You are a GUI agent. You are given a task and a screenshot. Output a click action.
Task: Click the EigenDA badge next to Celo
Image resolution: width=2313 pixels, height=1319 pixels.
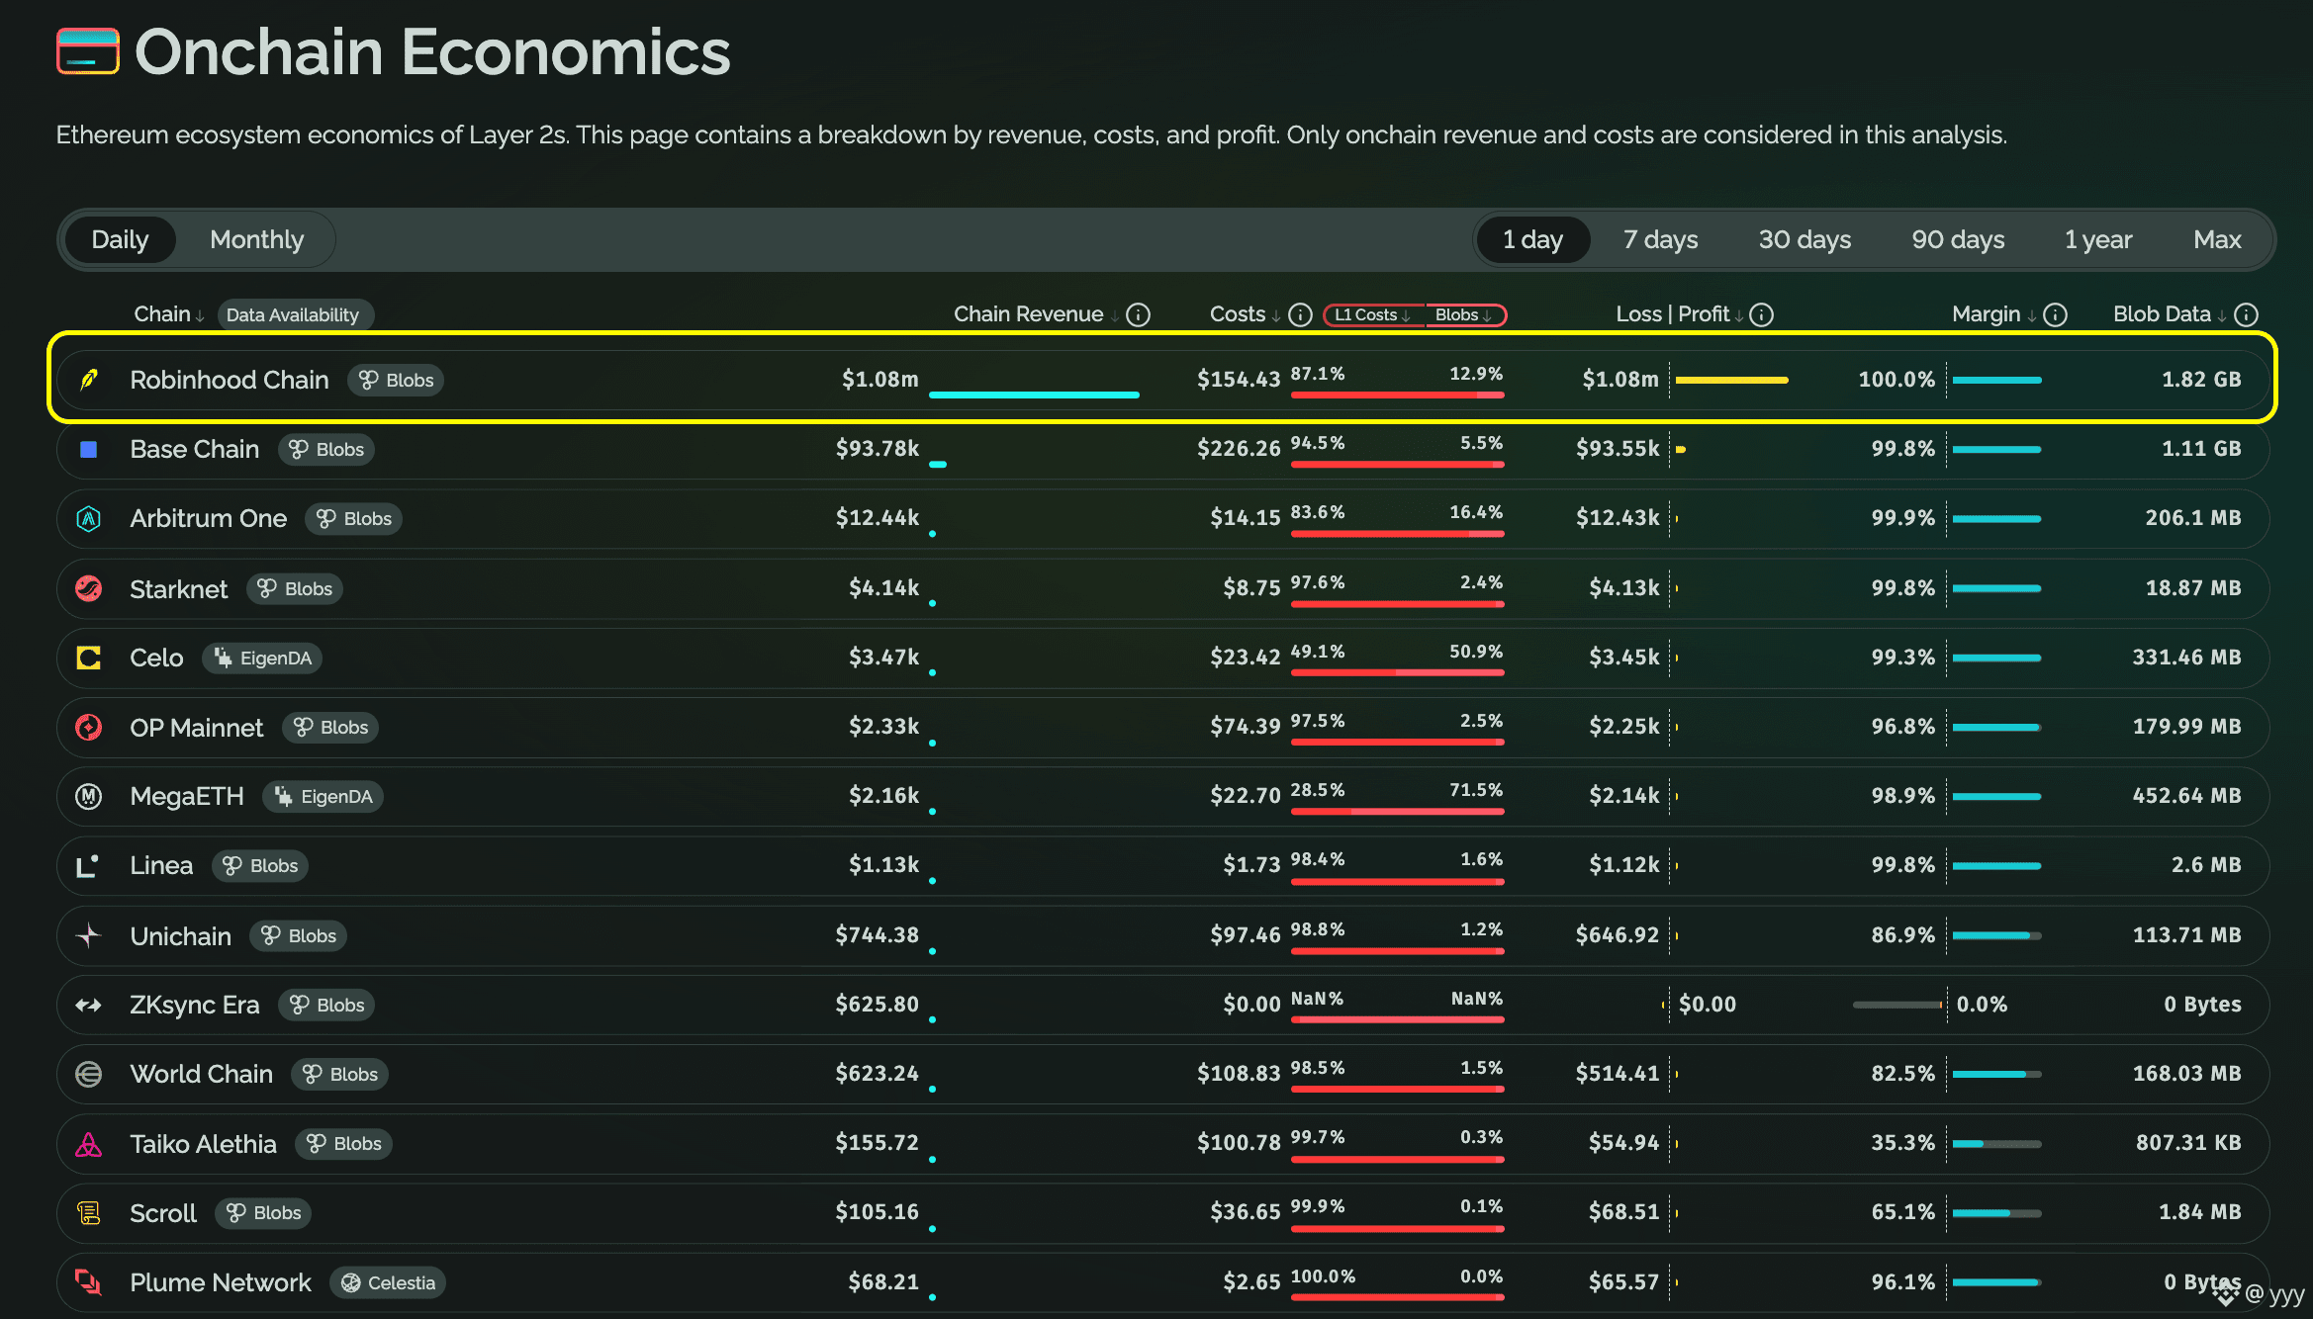point(262,659)
